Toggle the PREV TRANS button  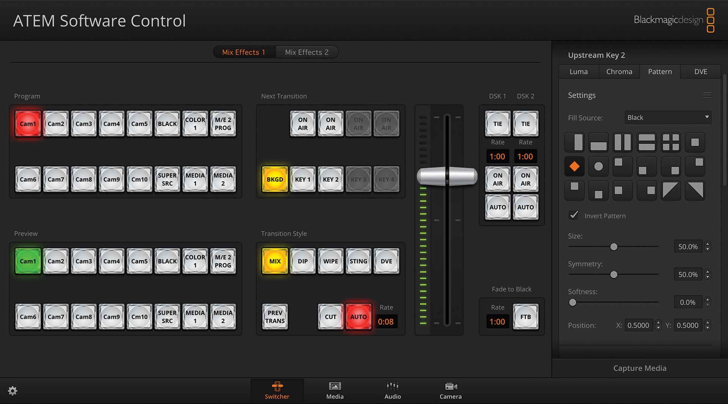click(x=275, y=317)
